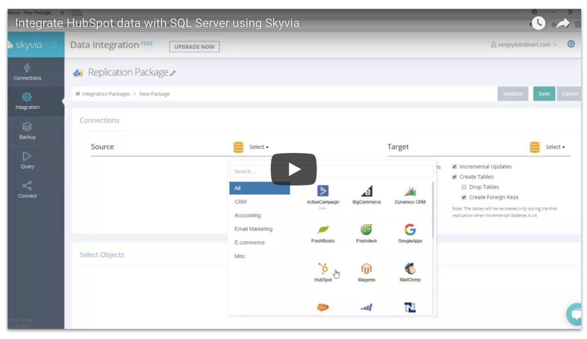Select the FreshBooks connector

pyautogui.click(x=323, y=234)
